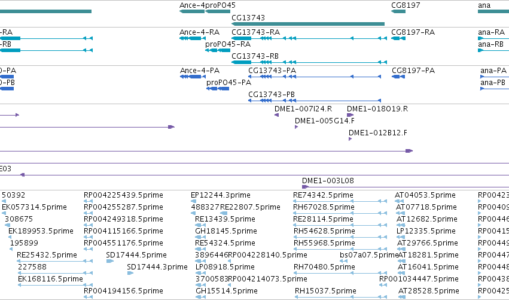Image resolution: width=509 pixels, height=300 pixels.
Task: Select the DME1-007I24.R feature label
Action: 303,109
